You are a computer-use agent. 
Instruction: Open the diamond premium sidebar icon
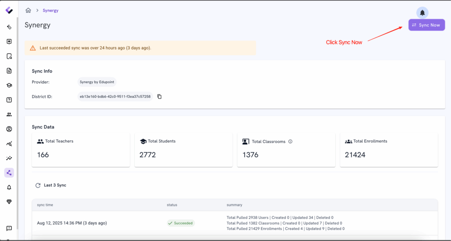click(9, 201)
